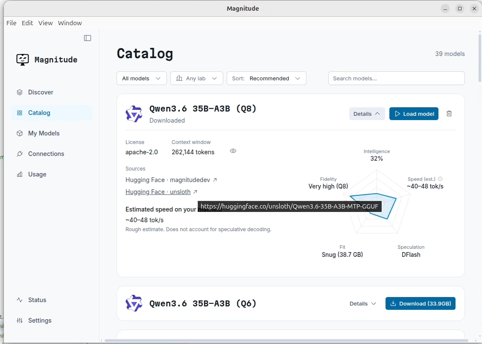
Task: Collapse Details on the Q8 model card
Action: [x=367, y=114]
